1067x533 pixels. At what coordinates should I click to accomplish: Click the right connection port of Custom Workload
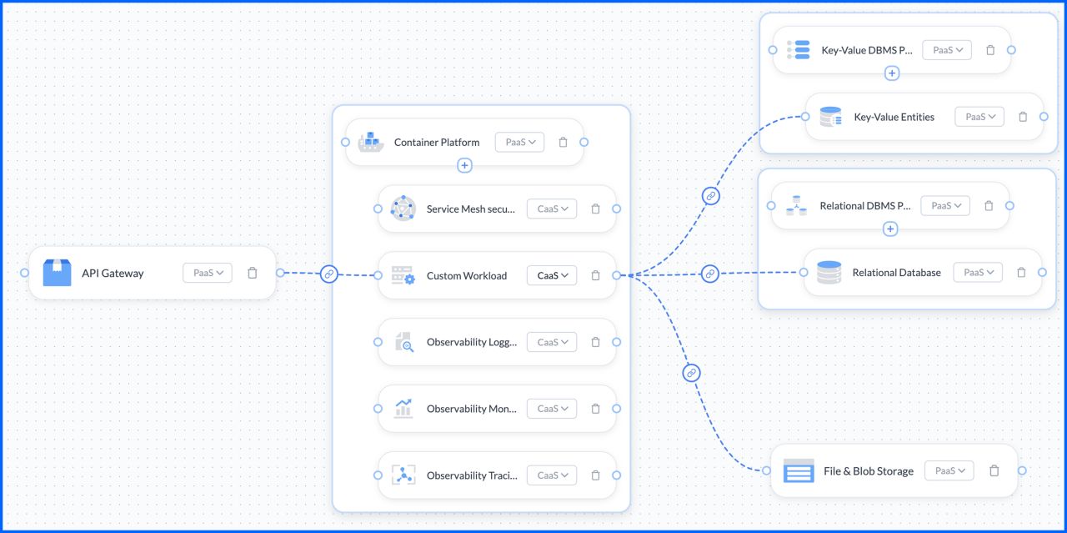pyautogui.click(x=616, y=275)
